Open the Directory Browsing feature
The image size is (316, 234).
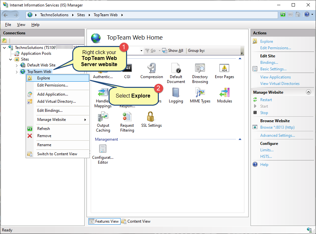[200, 73]
